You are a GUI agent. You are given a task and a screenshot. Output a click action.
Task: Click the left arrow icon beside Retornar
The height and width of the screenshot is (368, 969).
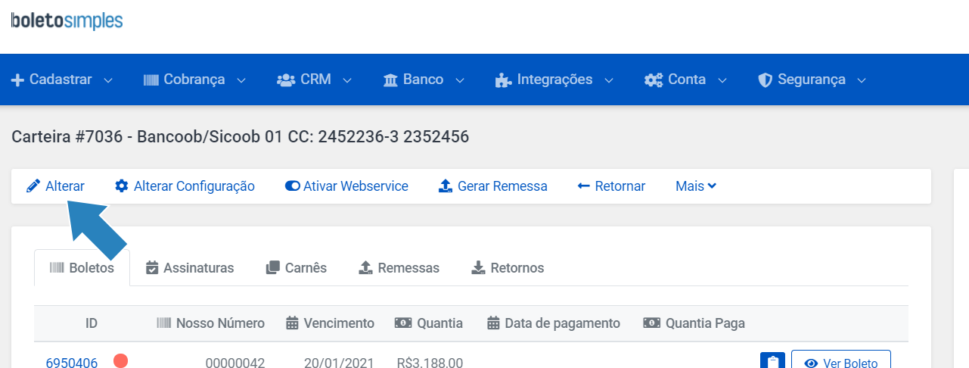[x=583, y=186]
